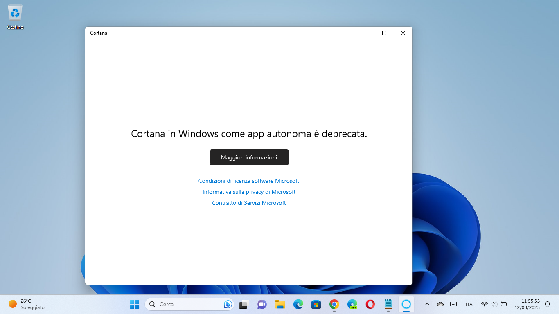559x314 pixels.
Task: Open Condizioni di licenza software Microsoft link
Action: click(x=249, y=181)
